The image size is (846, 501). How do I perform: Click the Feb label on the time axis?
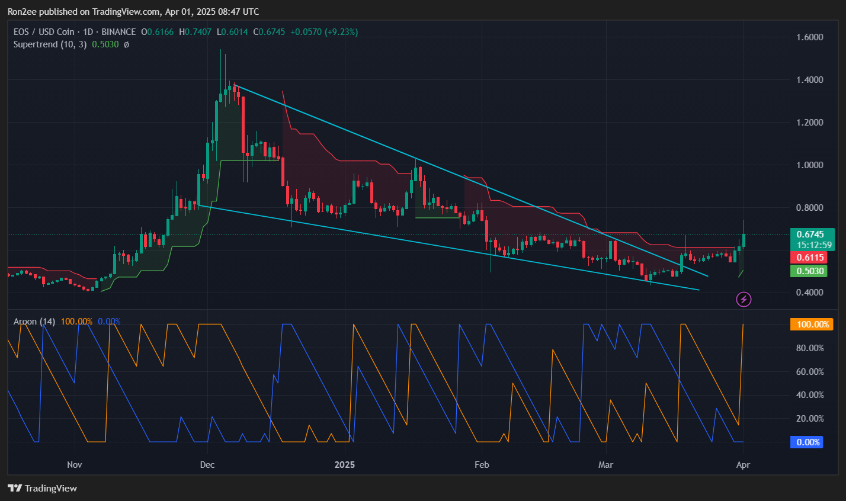[482, 465]
